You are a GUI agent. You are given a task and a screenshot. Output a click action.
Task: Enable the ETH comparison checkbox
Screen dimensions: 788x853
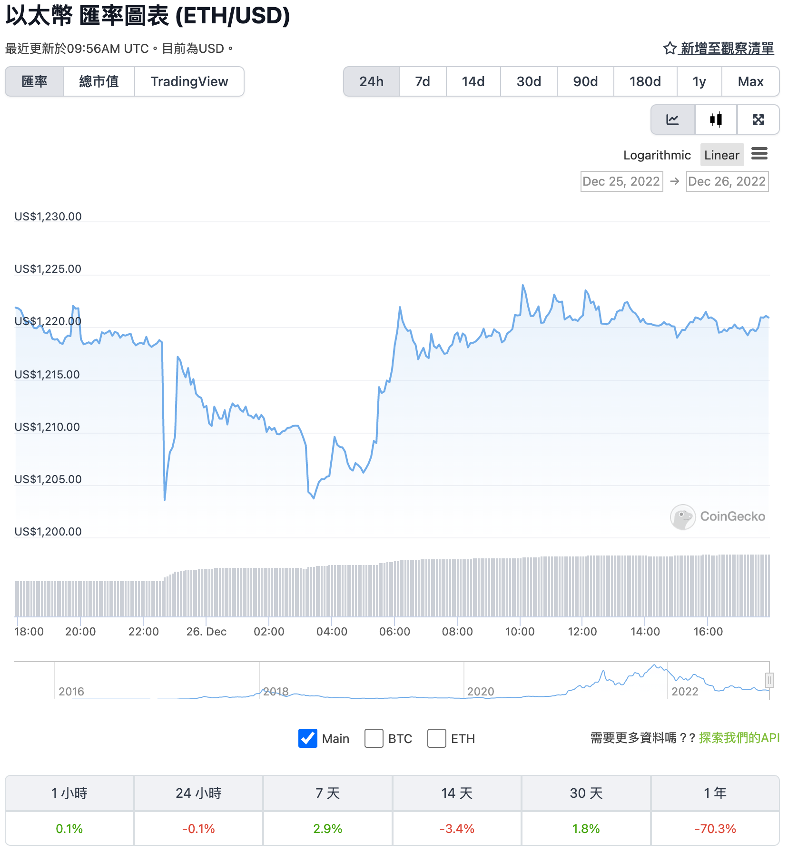coord(436,739)
